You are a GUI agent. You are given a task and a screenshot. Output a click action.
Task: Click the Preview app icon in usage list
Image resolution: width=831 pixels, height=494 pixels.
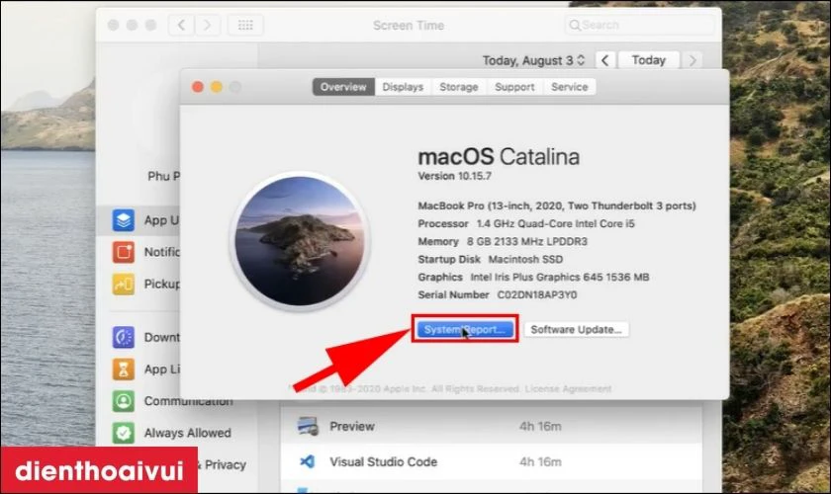[308, 426]
